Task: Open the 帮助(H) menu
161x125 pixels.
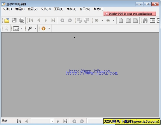Action: pos(98,9)
